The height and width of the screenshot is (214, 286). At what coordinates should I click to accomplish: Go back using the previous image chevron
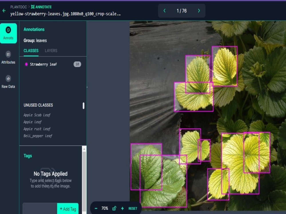164,10
